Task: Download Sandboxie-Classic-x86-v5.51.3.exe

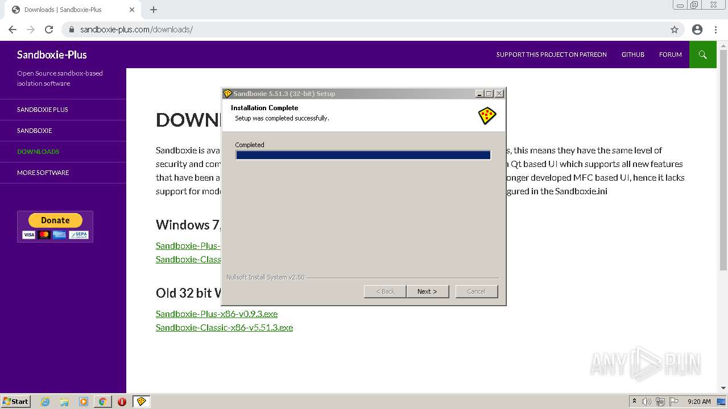Action: (224, 327)
